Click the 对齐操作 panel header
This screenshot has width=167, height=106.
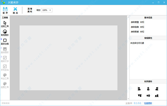click(x=148, y=81)
